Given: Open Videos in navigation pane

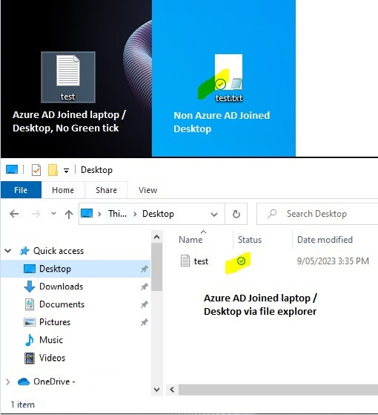Looking at the screenshot, I should pyautogui.click(x=52, y=358).
